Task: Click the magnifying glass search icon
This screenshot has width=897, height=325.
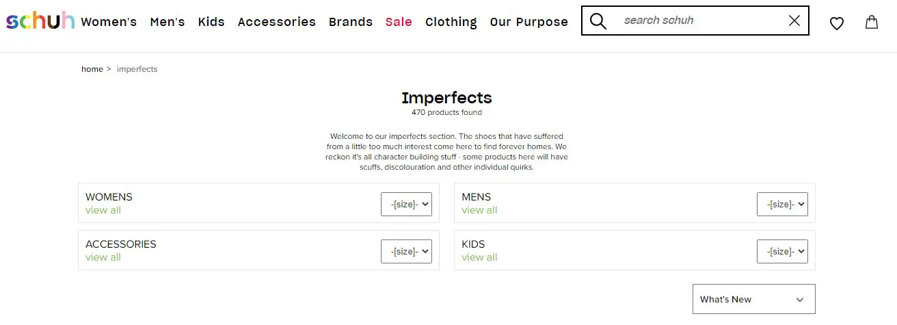Action: (x=598, y=21)
